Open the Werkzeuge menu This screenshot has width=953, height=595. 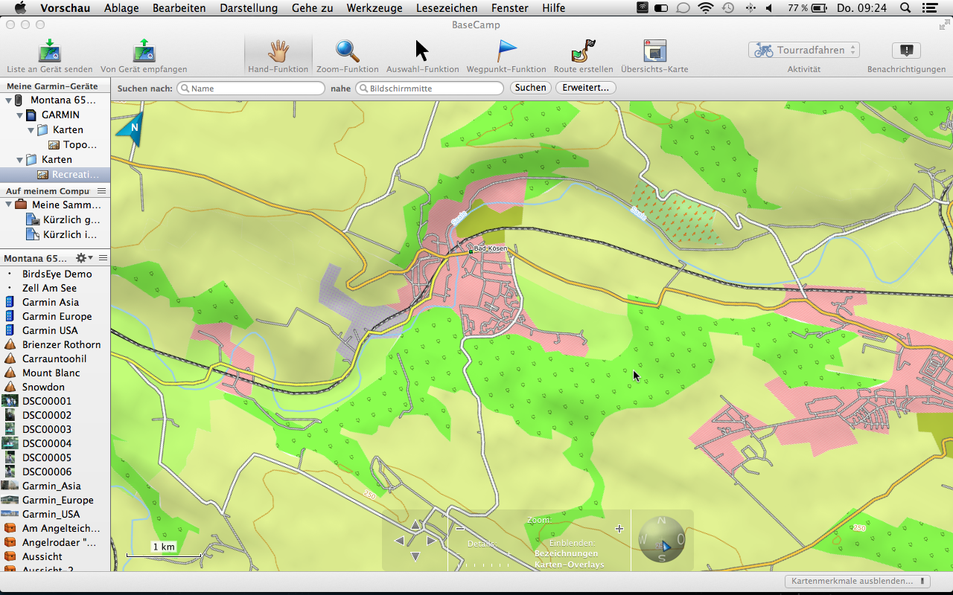[374, 8]
